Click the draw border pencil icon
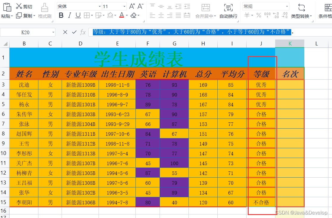The image size is (332, 218). coord(99,15)
